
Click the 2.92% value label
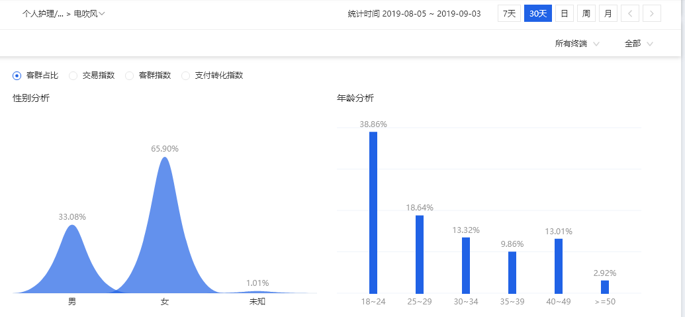coord(605,273)
